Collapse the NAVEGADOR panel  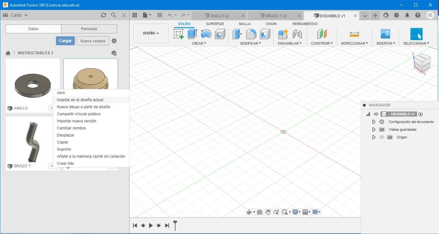point(364,105)
